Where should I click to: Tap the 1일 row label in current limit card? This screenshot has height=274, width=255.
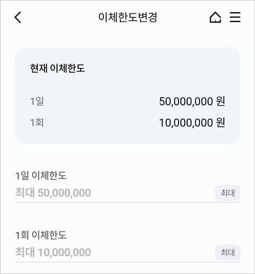coord(37,101)
